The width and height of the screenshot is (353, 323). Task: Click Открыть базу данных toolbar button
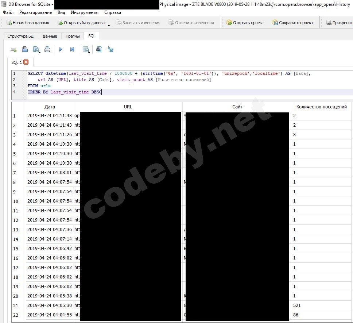82,23
